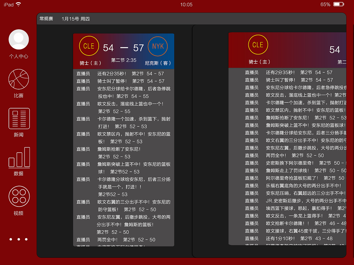Tap CLE team logo in left card
Viewport: 354px width, 265px height.
pyautogui.click(x=89, y=46)
